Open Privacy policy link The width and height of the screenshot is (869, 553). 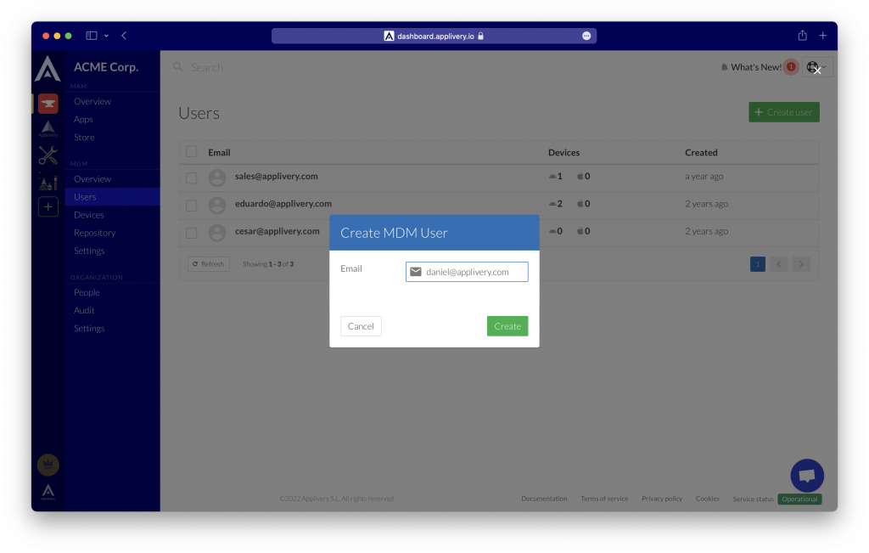click(662, 499)
